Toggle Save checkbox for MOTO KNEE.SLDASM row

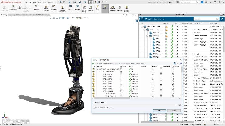click(121, 72)
